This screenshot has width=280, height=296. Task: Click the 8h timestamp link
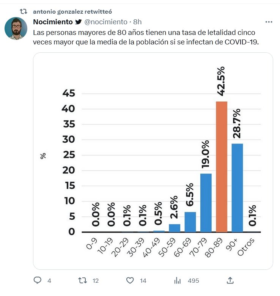[137, 22]
